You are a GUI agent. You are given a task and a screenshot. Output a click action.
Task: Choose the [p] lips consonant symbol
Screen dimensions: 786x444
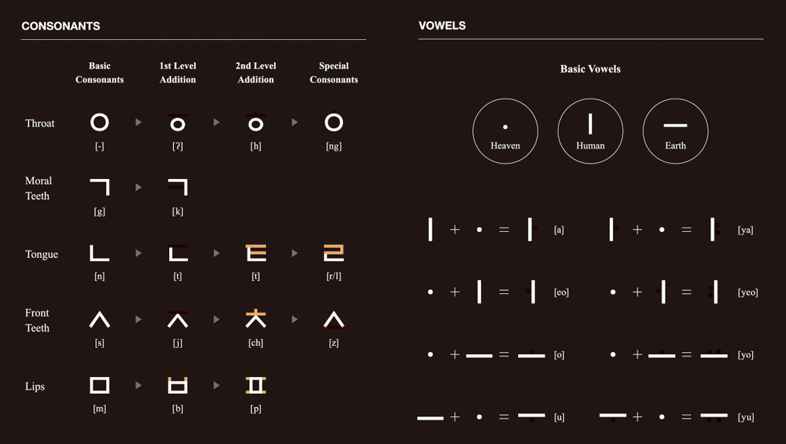[256, 385]
